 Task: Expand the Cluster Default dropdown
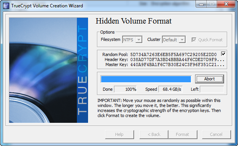(x=173, y=40)
